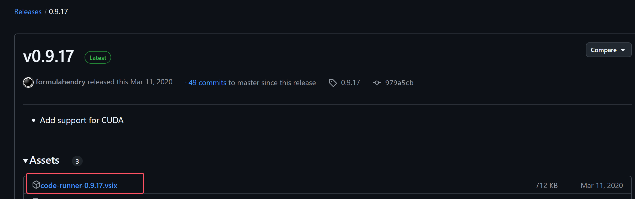Open the Releases breadcrumb link

click(x=28, y=12)
